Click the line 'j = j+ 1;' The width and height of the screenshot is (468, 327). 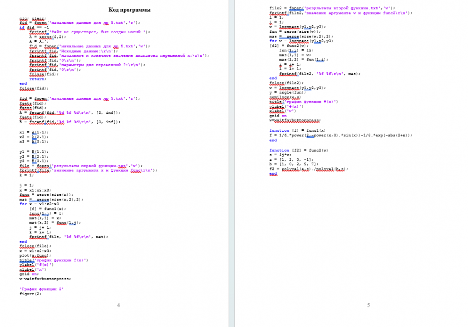pos(40,227)
